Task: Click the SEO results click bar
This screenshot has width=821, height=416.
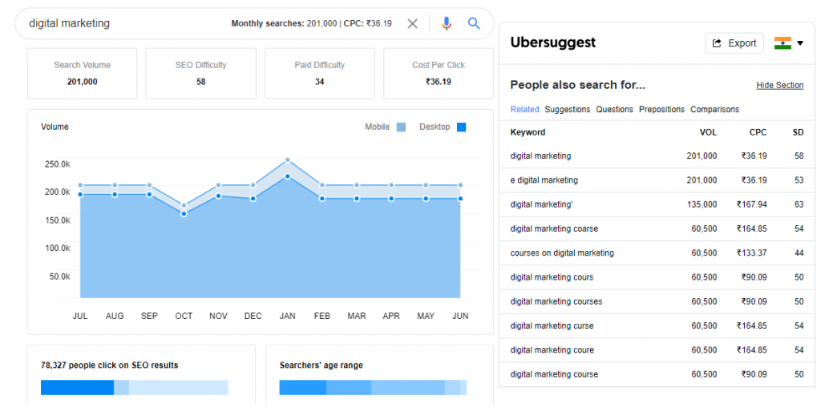Action: coord(135,388)
